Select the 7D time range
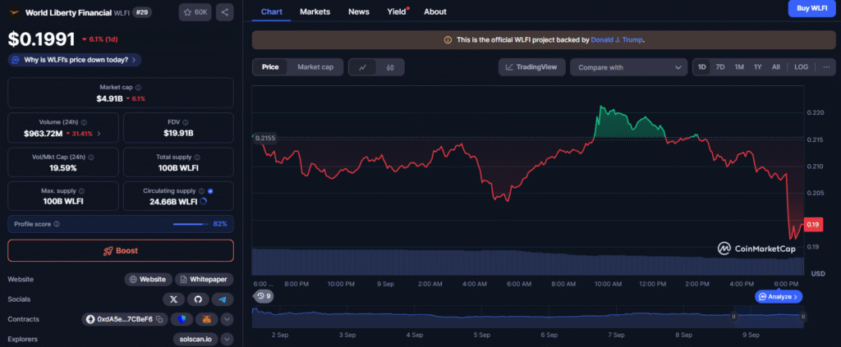Screen dimensions: 841x347 pos(720,67)
